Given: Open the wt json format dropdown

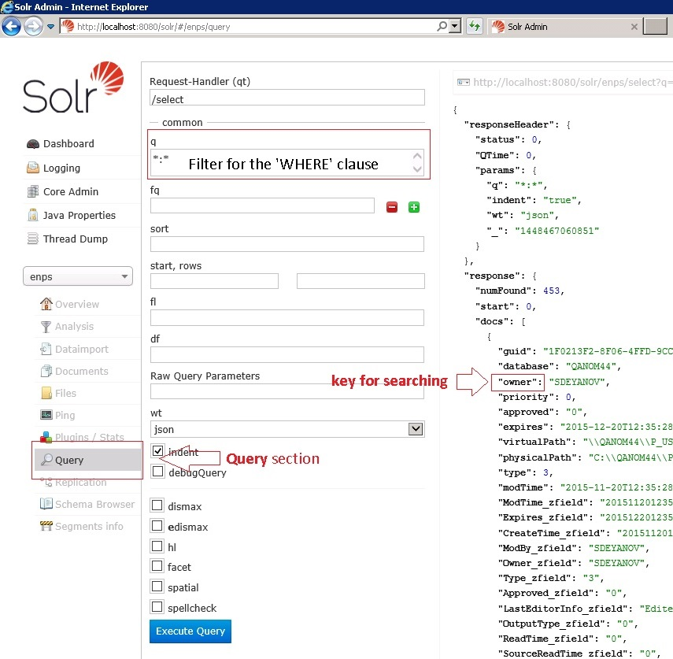Looking at the screenshot, I should tap(287, 429).
